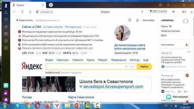
Task: Open 166K отзывов site reviews
Action: tap(158, 11)
